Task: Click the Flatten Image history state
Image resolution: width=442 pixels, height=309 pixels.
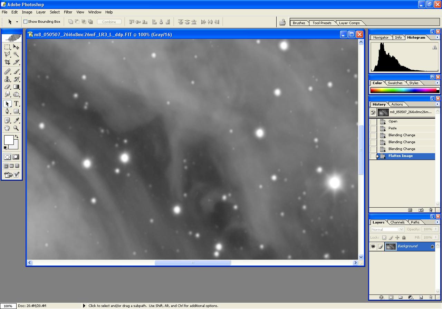Action: click(x=401, y=156)
